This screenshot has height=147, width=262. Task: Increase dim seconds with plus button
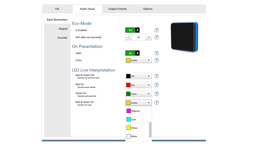(x=148, y=37)
